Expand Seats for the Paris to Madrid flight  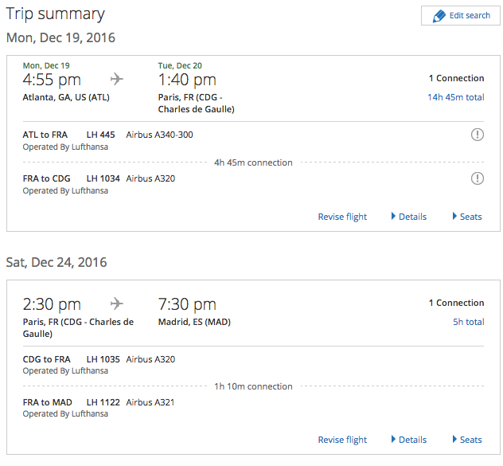point(467,440)
